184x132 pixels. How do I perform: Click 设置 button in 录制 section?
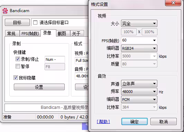(39, 87)
